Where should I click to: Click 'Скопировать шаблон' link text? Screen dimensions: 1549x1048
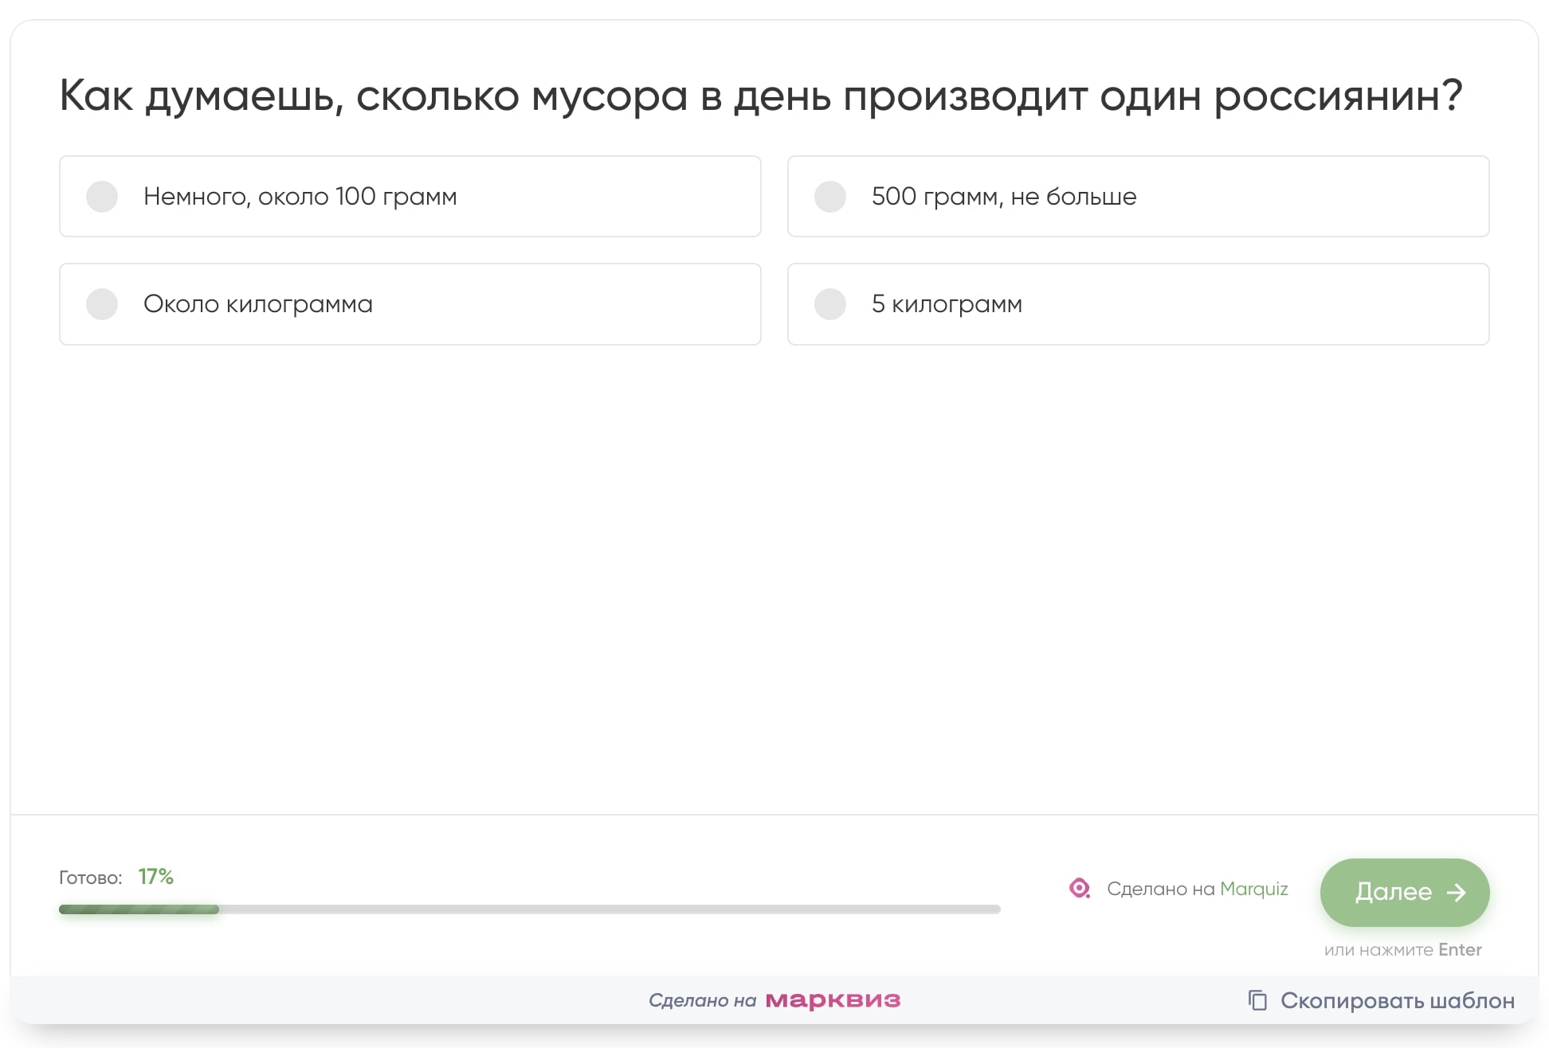click(1397, 1000)
